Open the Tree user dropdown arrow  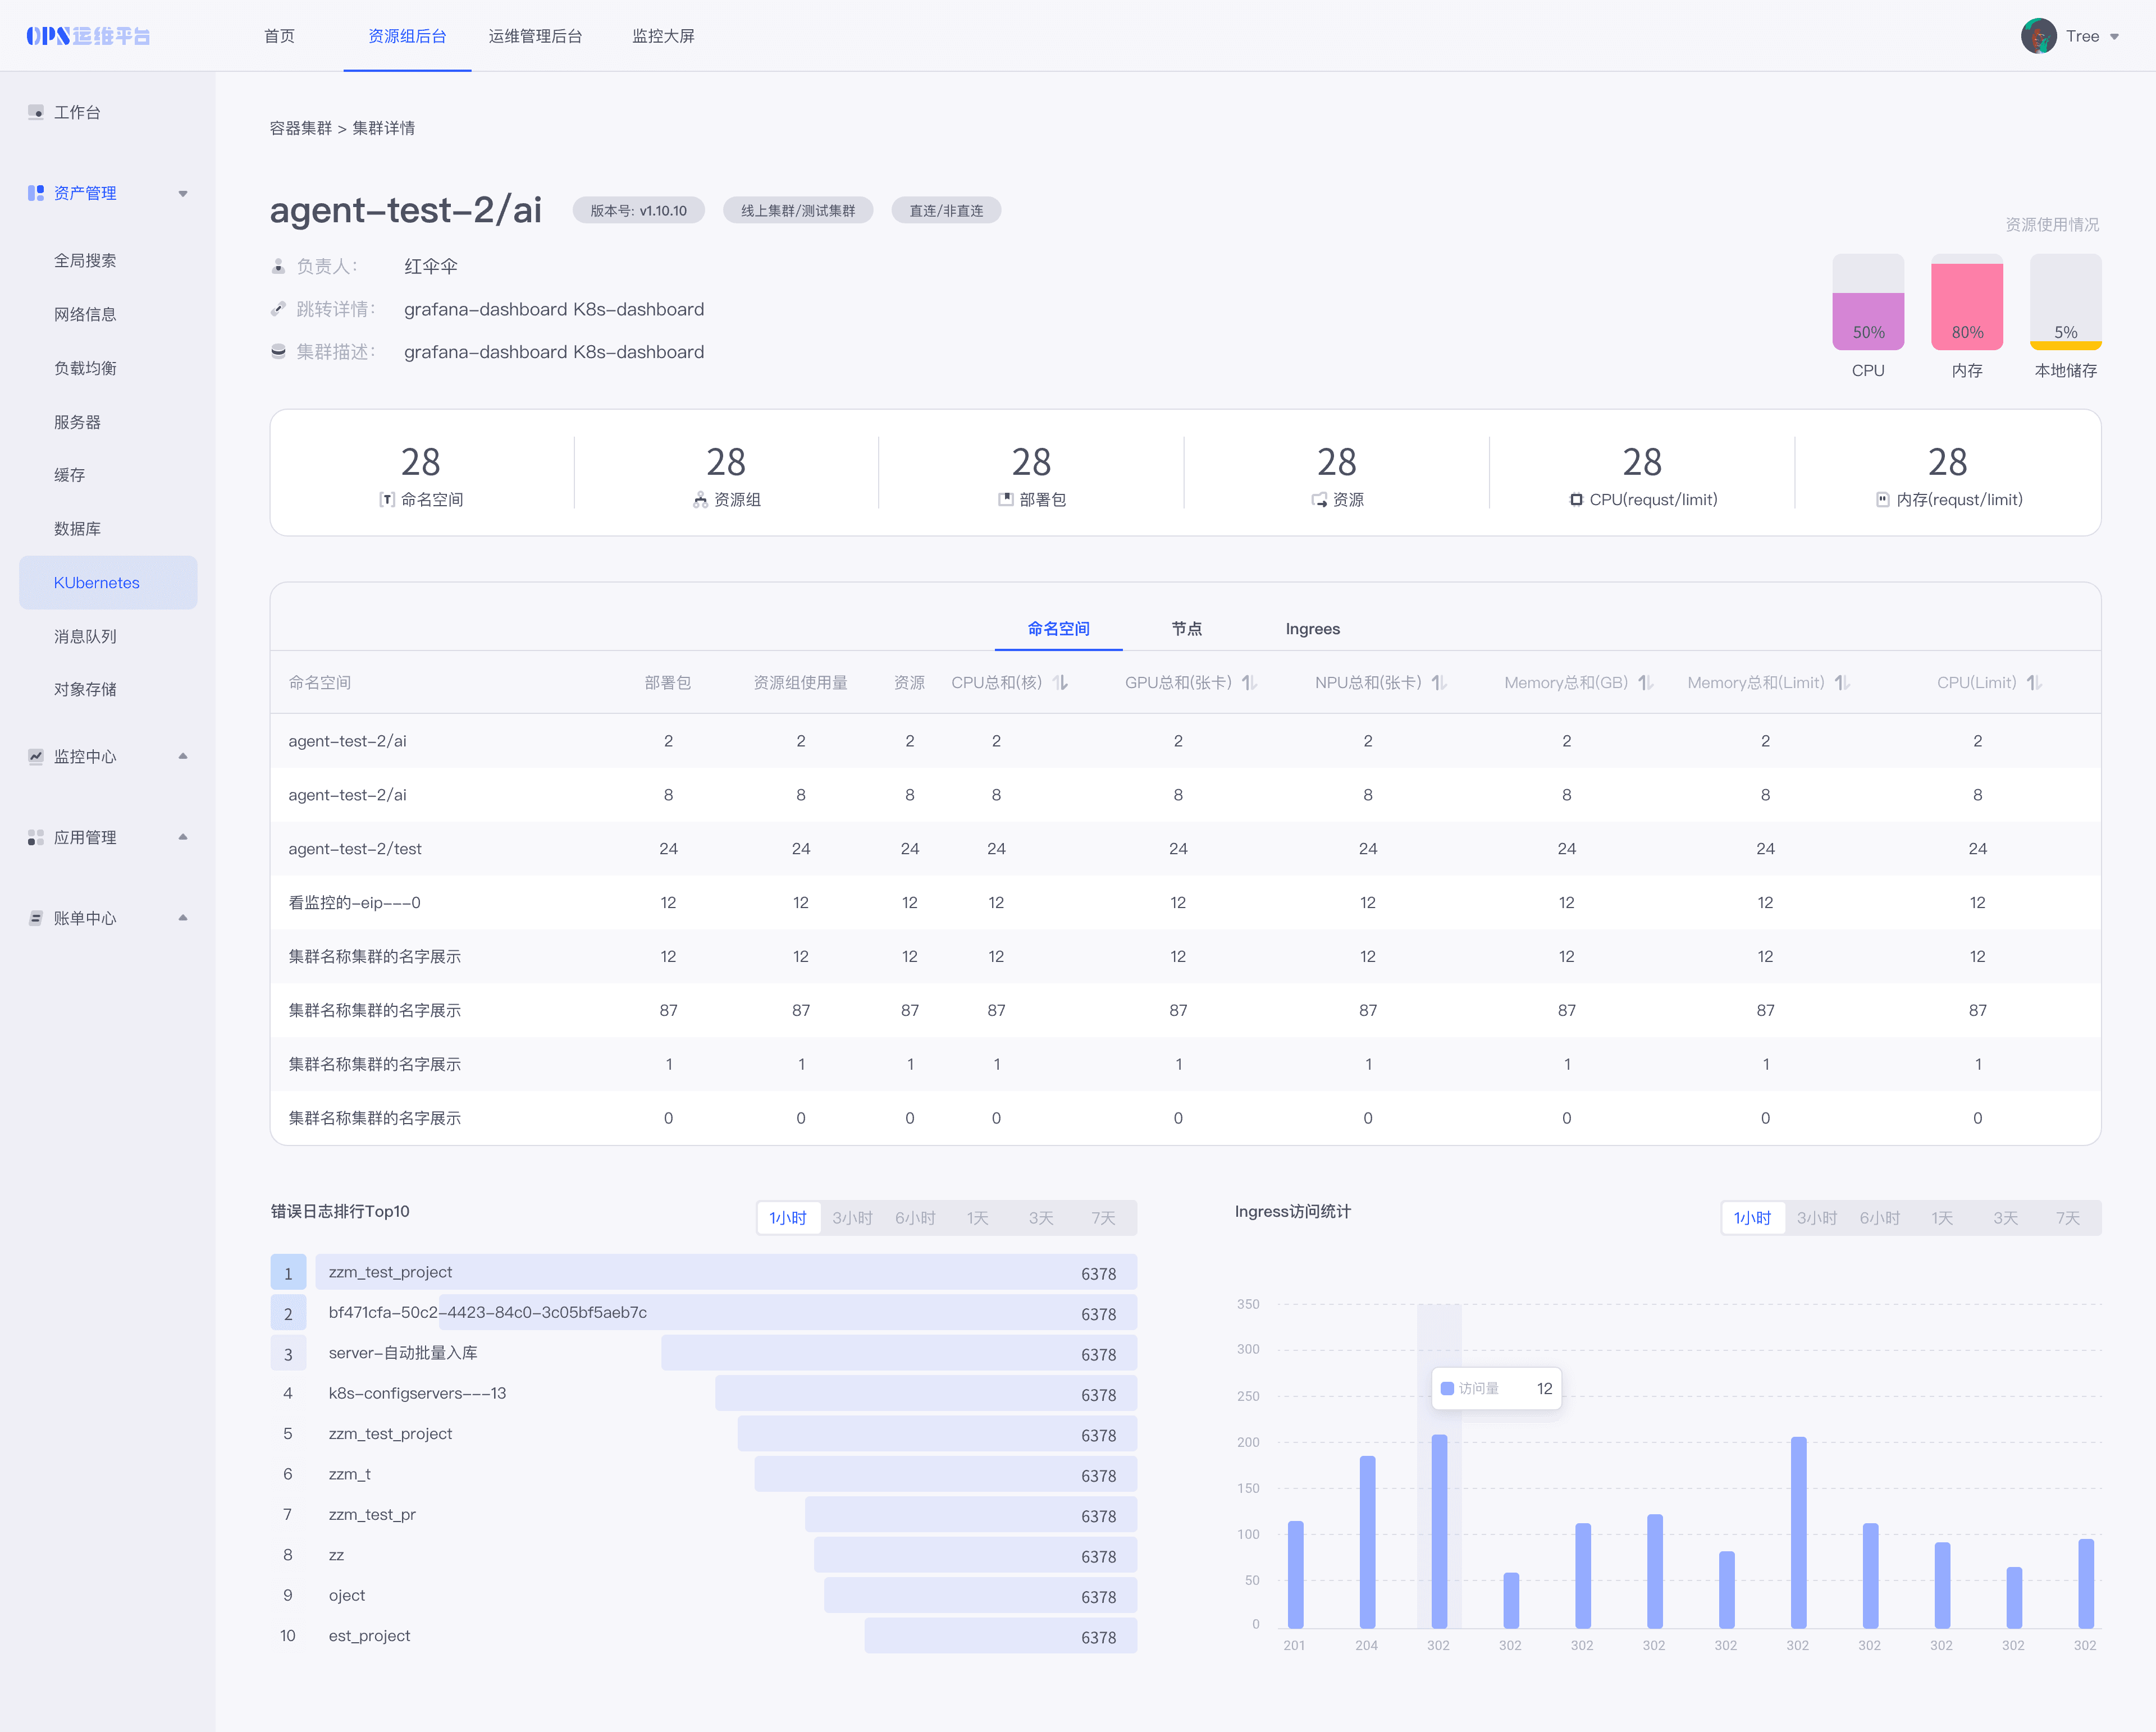(x=2115, y=37)
